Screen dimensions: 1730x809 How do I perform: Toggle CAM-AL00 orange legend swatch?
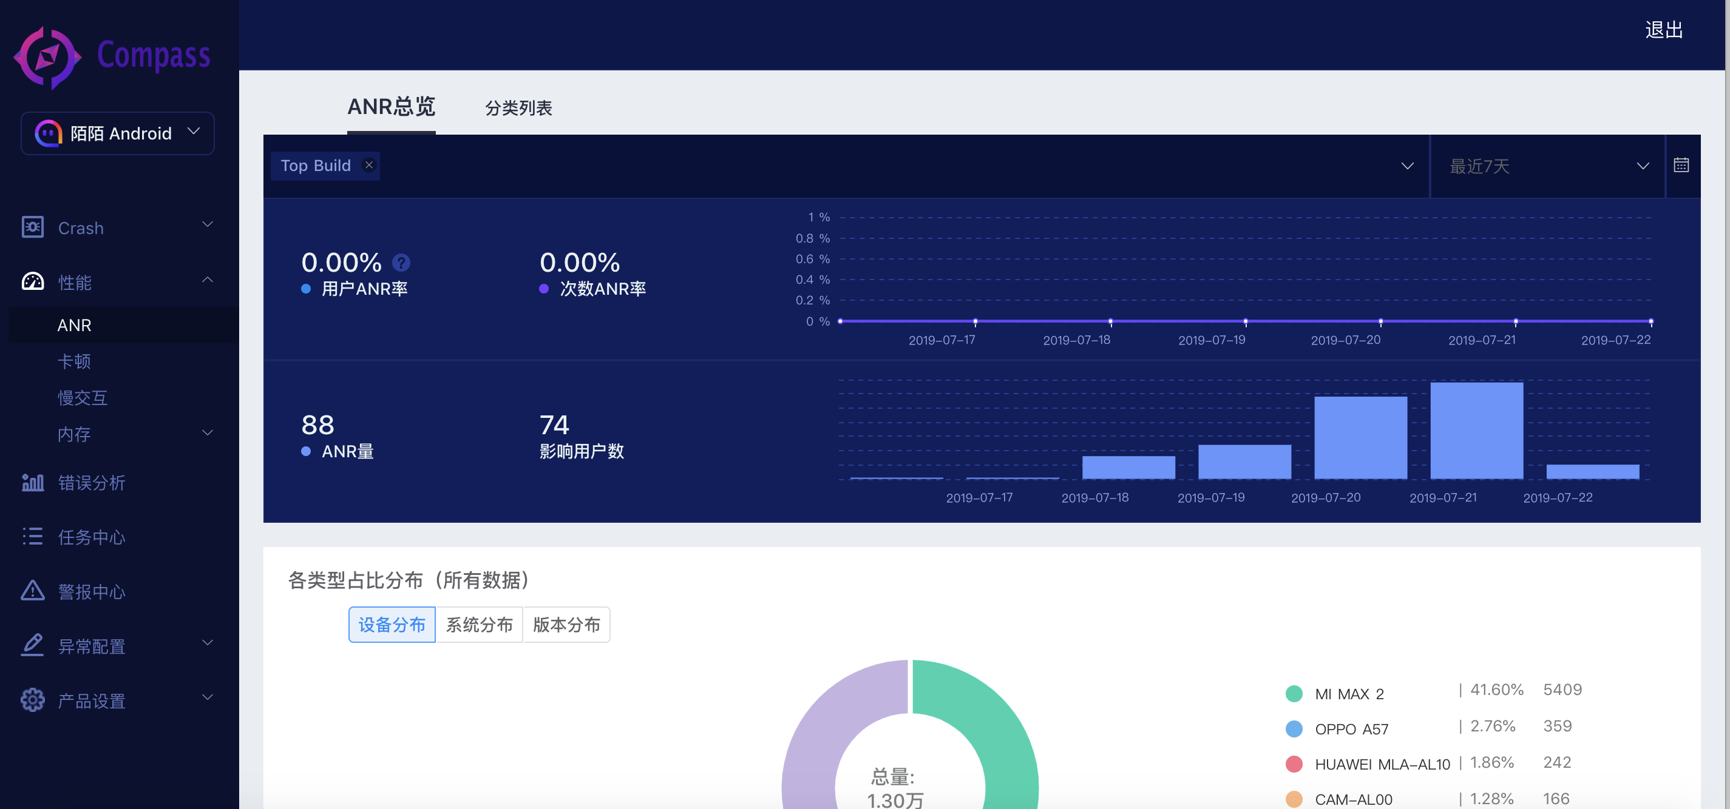(1294, 800)
